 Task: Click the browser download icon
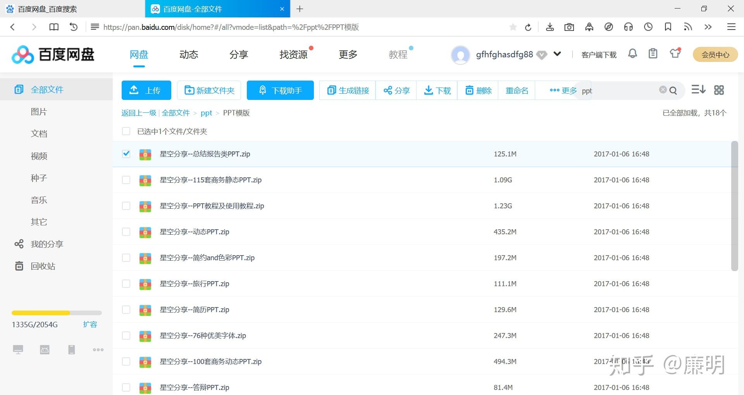(549, 27)
